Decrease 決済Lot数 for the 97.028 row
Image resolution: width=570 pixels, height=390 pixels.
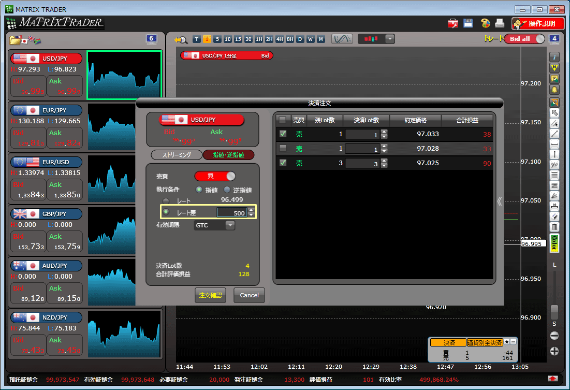[384, 151]
